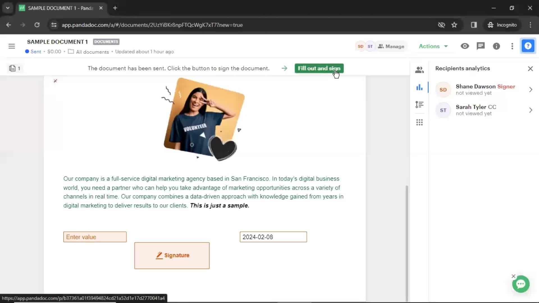The height and width of the screenshot is (303, 539).
Task: Click the Recipients analytics icon
Action: click(x=419, y=87)
